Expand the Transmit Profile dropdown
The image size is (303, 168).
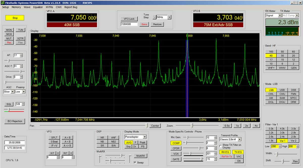pos(239,139)
